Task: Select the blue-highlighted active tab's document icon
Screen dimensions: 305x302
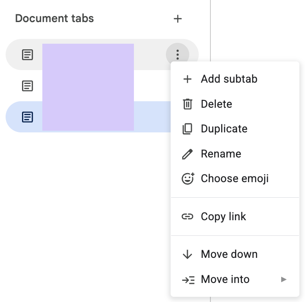Action: point(27,117)
